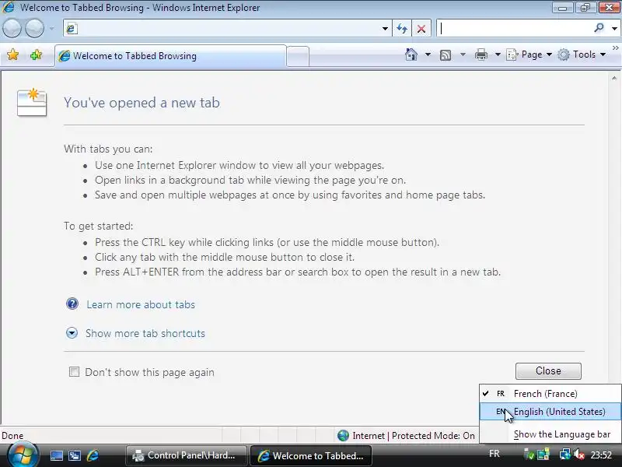622x467 pixels.
Task: Expand the Feeds dropdown arrow
Action: coord(463,54)
